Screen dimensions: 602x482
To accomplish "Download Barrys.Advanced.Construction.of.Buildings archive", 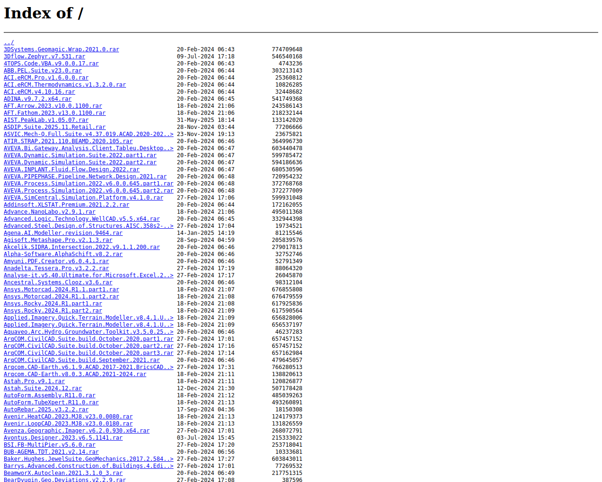I will coord(88,466).
